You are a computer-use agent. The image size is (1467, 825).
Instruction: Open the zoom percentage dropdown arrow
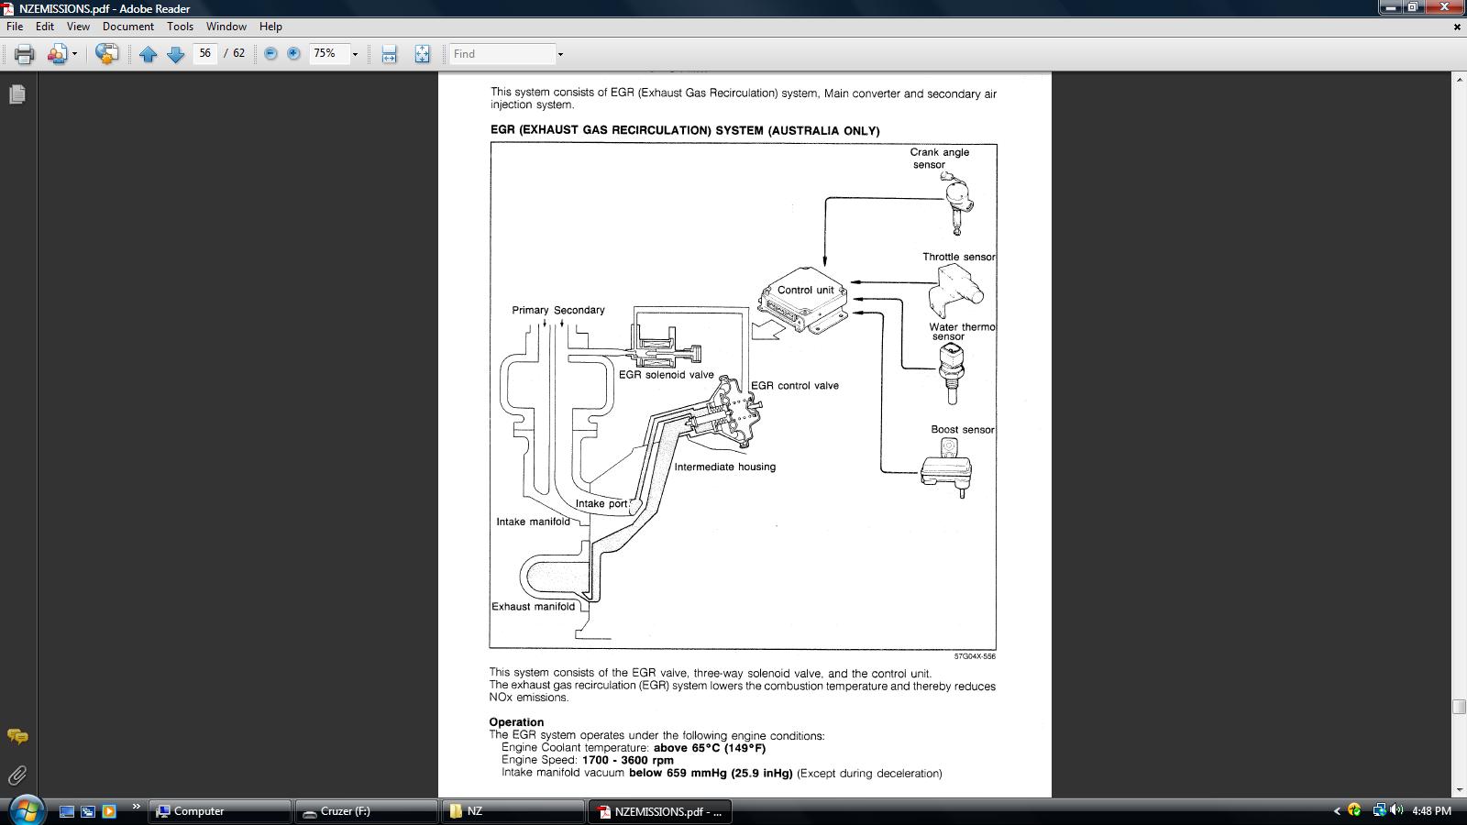point(355,54)
